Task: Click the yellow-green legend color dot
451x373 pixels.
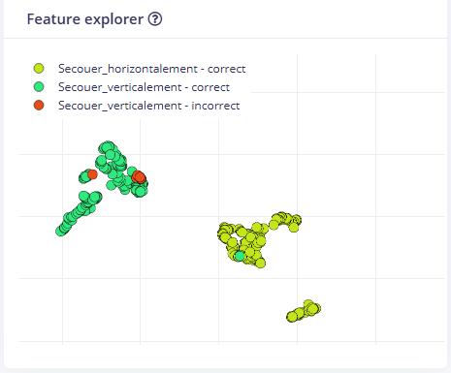Action: [39, 69]
